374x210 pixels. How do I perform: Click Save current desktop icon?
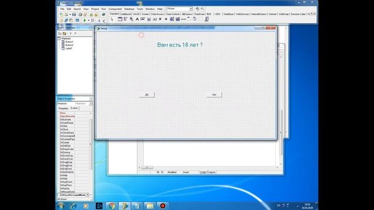[x=198, y=9]
